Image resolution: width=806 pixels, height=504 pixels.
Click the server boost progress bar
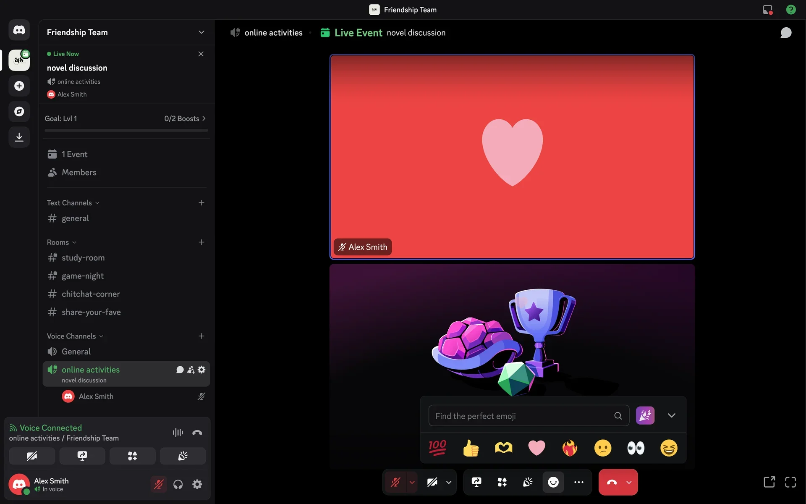point(126,131)
